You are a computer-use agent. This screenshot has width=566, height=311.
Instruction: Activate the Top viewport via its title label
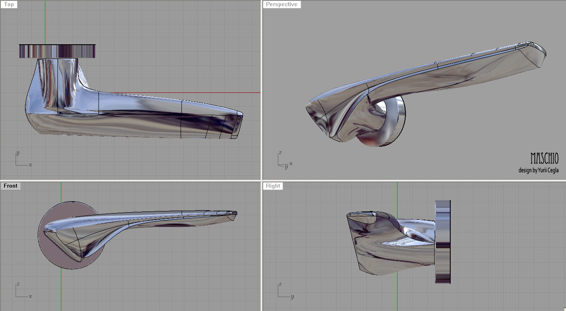click(x=9, y=5)
